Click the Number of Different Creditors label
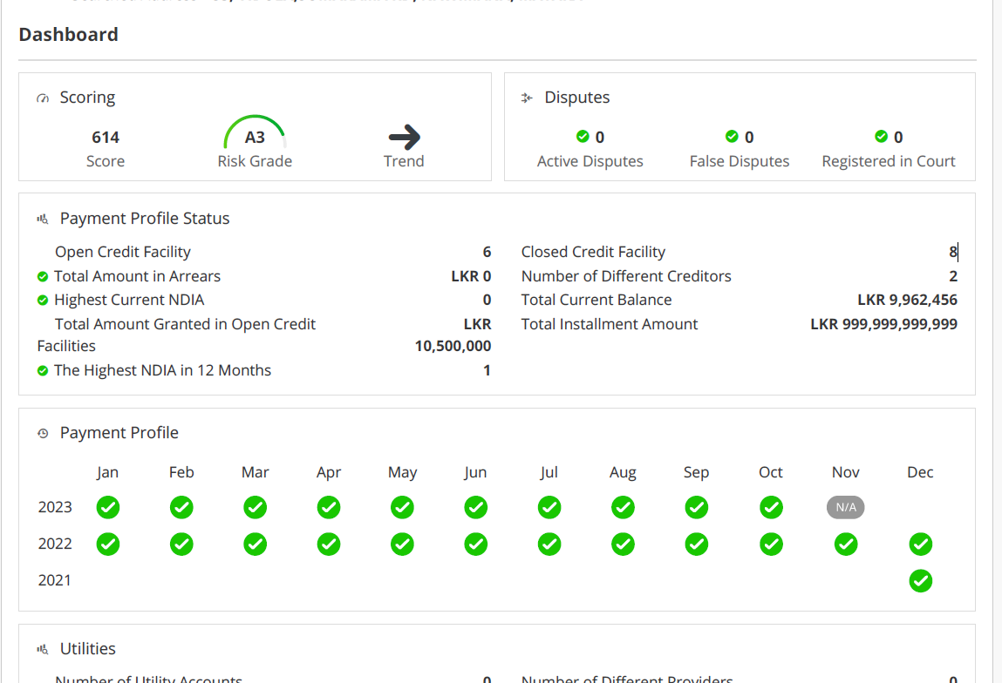 point(626,276)
